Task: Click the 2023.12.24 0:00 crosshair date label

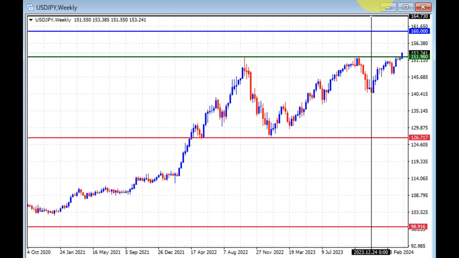Action: coord(371,252)
